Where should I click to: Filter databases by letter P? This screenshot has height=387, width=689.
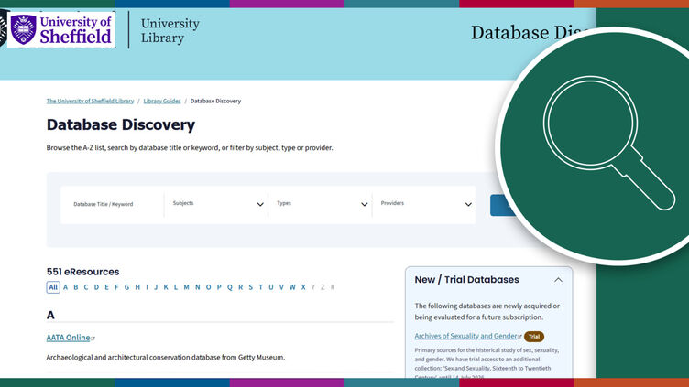tap(219, 287)
